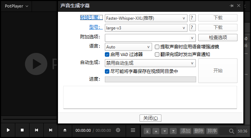This screenshot has width=251, height=138.
Task: Click download button for conversion engine
Action: pyautogui.click(x=218, y=18)
